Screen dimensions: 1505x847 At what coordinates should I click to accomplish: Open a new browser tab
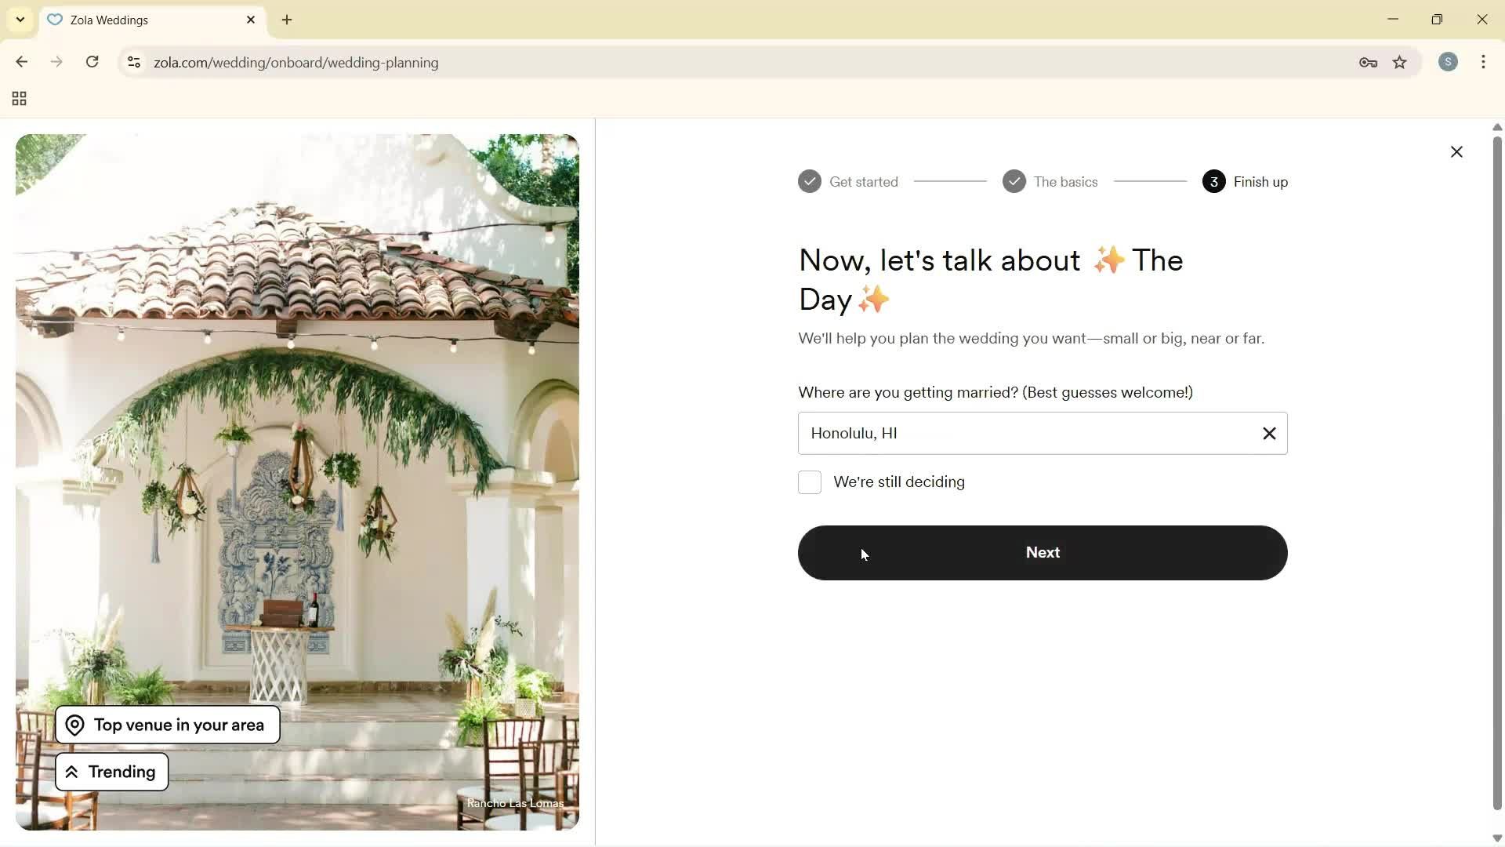287,20
